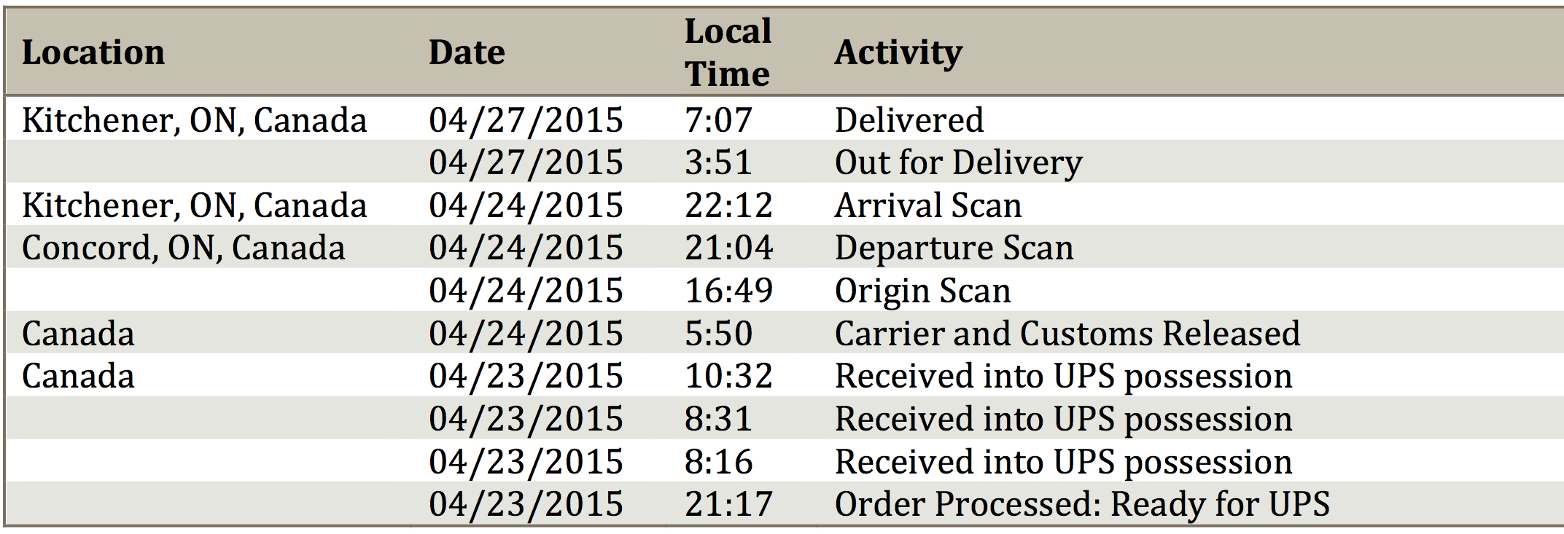Click the Activity column header

(898, 52)
